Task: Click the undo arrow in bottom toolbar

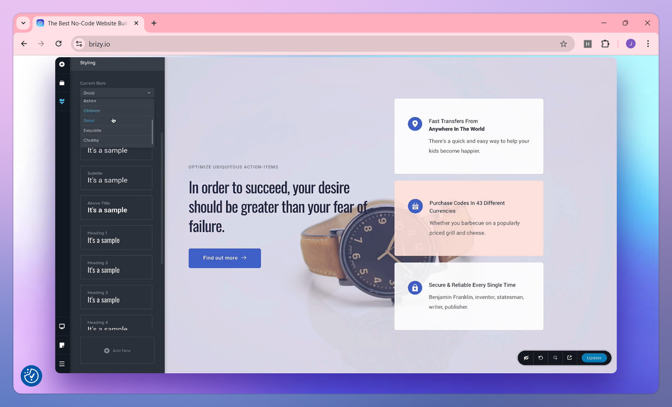Action: point(540,358)
